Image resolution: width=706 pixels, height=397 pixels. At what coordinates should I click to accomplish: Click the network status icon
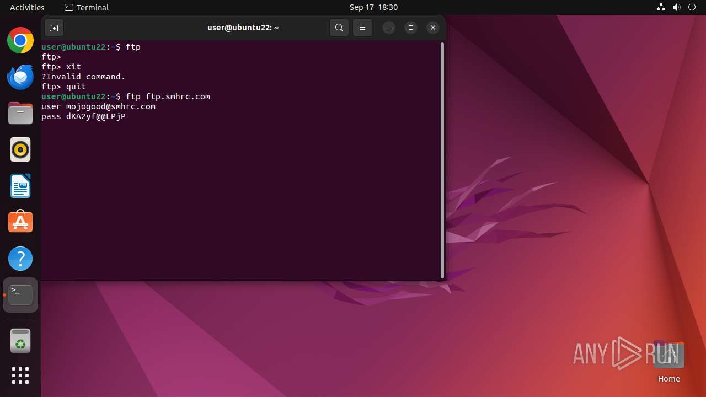tap(661, 7)
